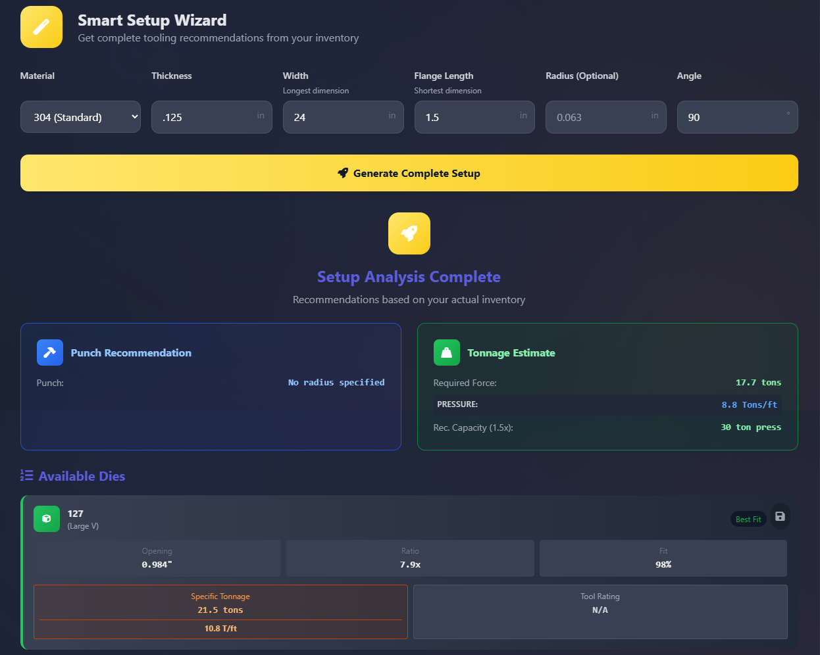Toggle the Best Fit badge on die 127

(x=748, y=519)
